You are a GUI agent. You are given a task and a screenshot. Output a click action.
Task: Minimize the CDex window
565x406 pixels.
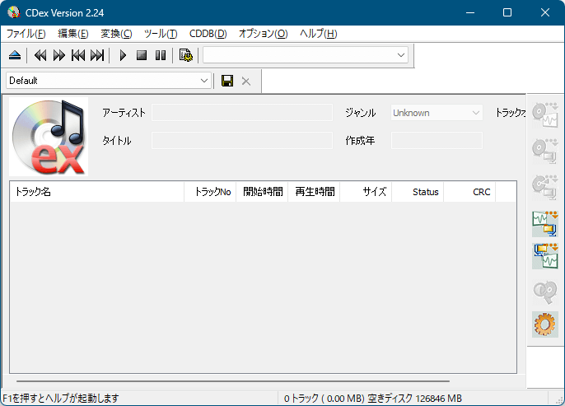tap(469, 12)
